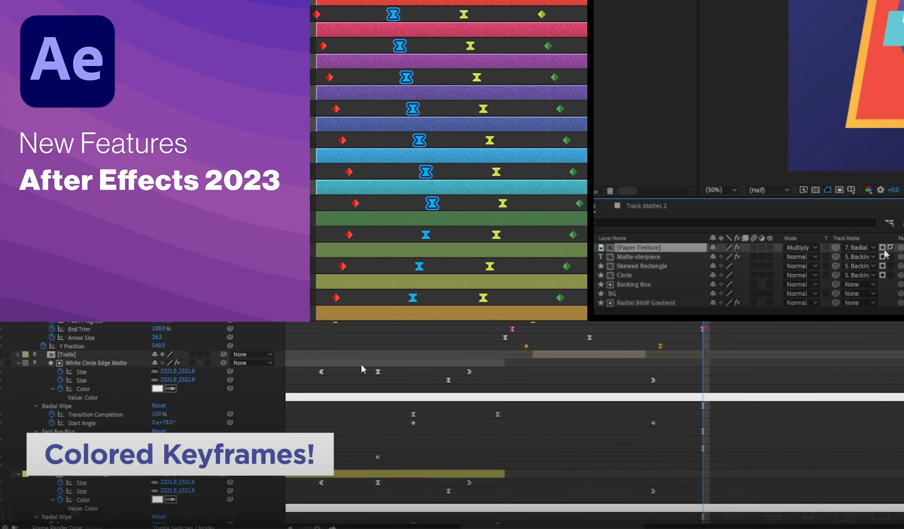The image size is (904, 529).
Task: Toggle the transparency grid icon in viewer
Action: pos(815,190)
